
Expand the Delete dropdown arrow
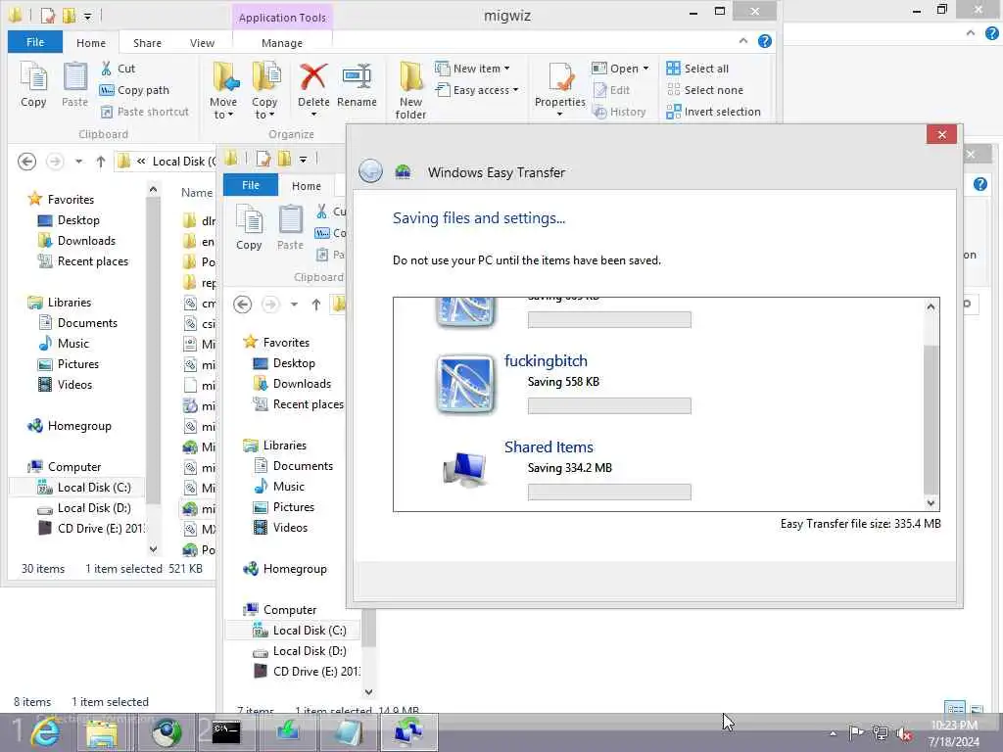[313, 116]
